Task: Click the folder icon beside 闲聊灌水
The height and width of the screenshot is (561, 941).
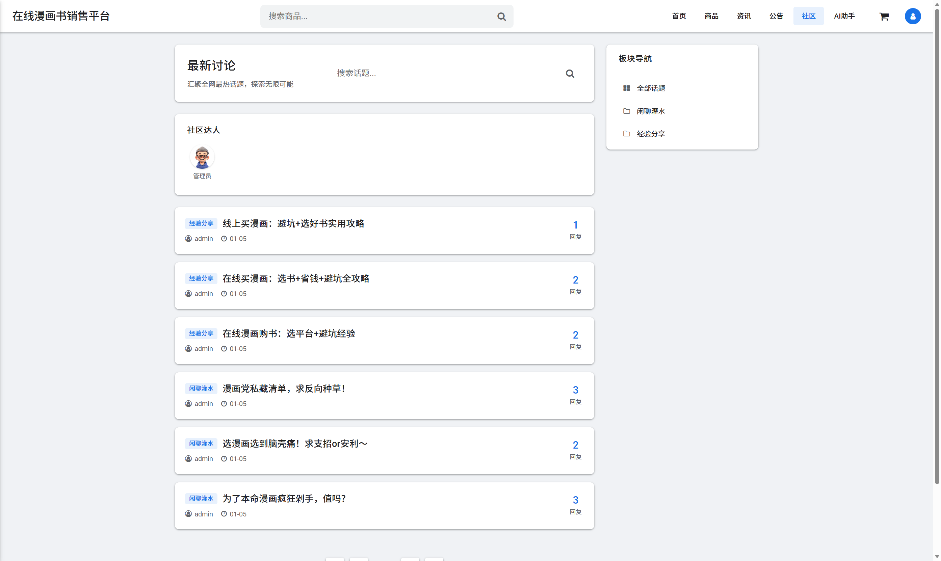Action: tap(626, 111)
